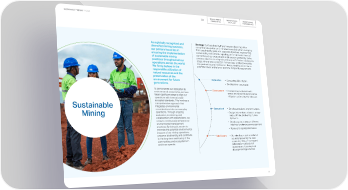This screenshot has height=190, width=348.
Task: Open the Transforming Communities tab
Action: 216,20
